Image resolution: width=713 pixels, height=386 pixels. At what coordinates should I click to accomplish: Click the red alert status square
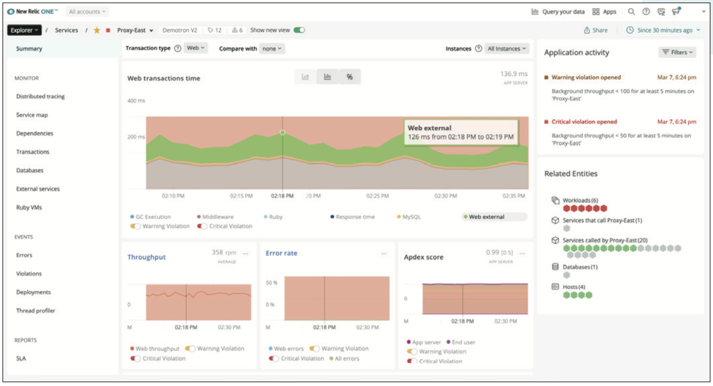pos(108,30)
